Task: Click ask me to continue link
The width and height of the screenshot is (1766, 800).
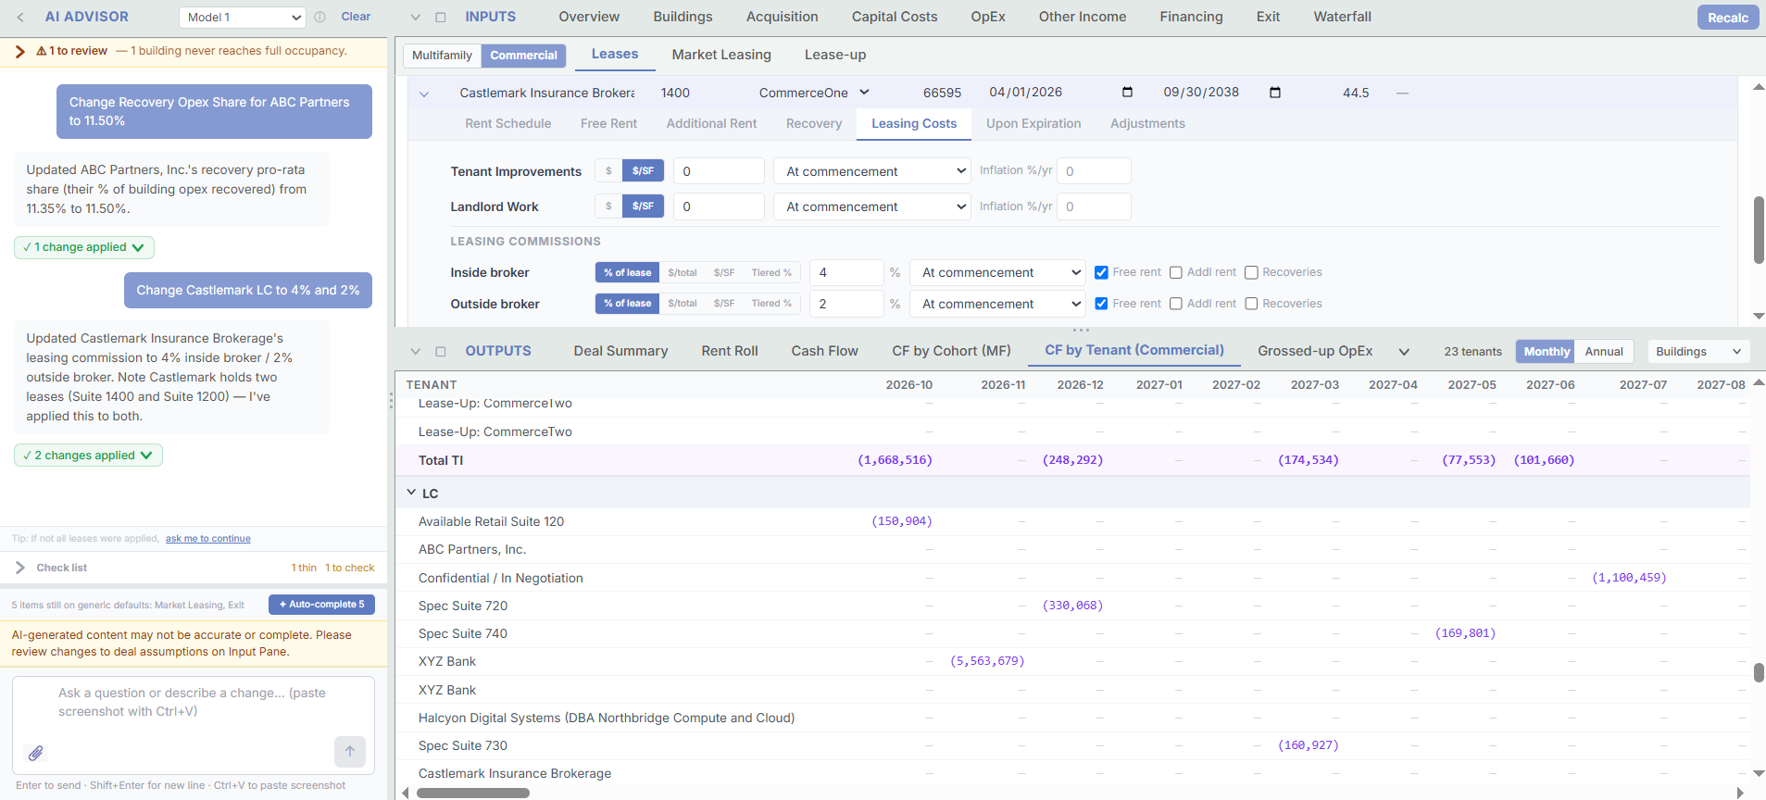Action: click(207, 538)
